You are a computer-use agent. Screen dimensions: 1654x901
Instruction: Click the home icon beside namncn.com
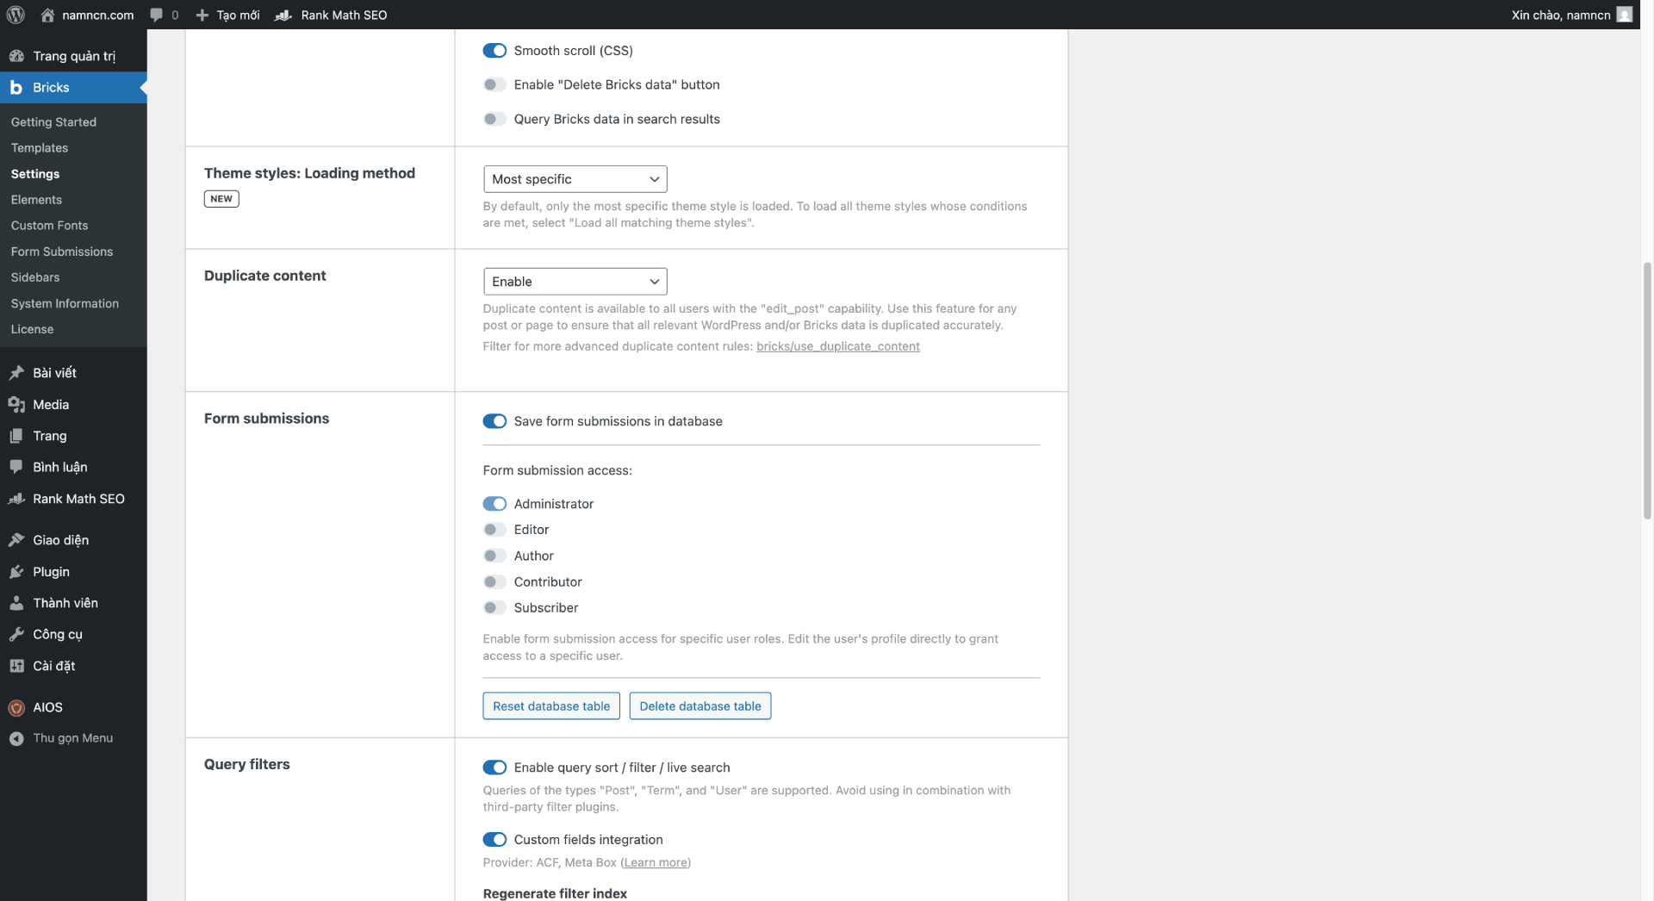[x=47, y=15]
